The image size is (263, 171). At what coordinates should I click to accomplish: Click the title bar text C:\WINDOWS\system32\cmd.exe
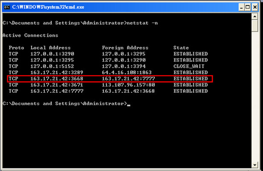pos(48,7)
